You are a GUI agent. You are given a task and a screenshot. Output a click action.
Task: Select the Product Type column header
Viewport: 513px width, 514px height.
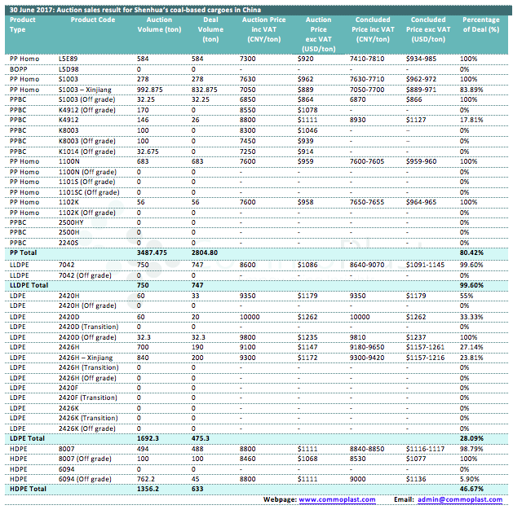(23, 24)
